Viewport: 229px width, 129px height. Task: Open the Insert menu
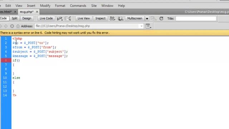[x=31, y=6]
